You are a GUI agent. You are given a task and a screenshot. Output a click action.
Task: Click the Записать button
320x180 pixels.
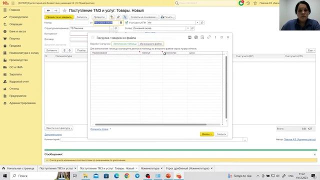tap(82, 17)
